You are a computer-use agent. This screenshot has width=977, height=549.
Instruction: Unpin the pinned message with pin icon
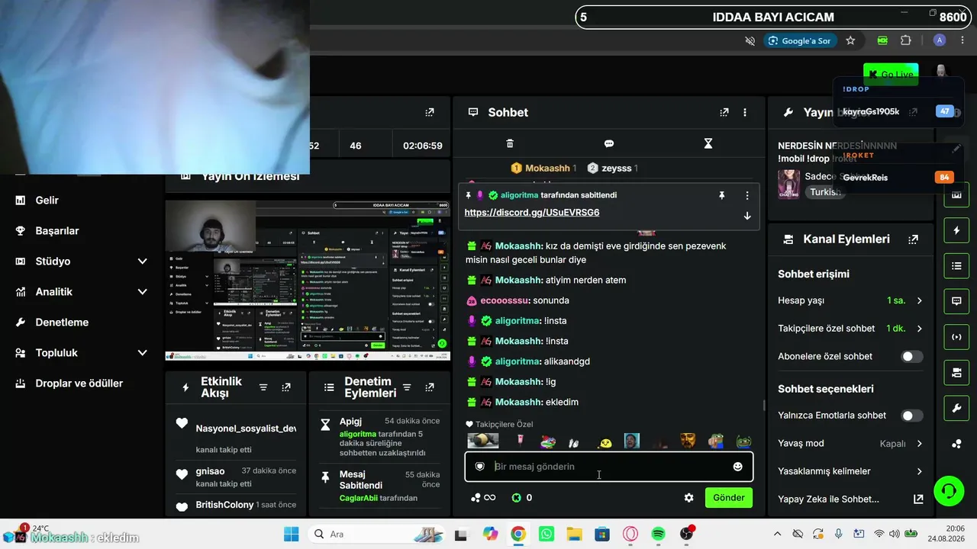tap(721, 195)
